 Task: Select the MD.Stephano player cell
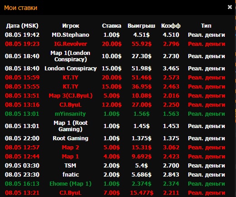(70, 35)
